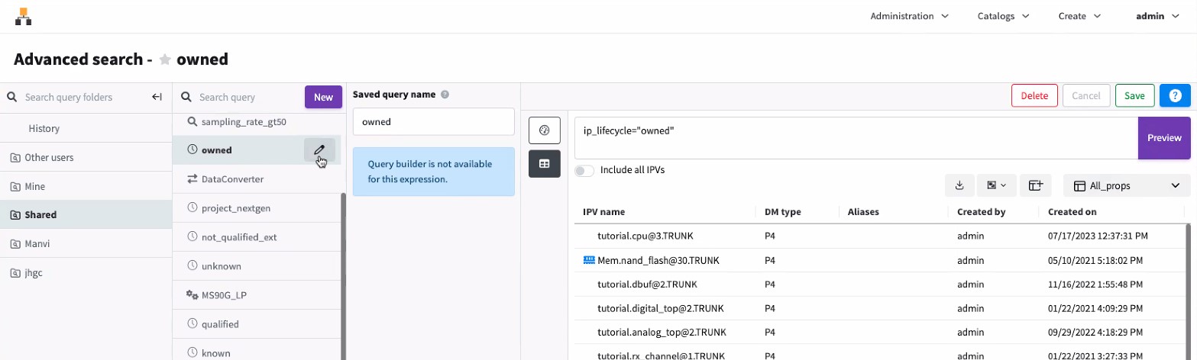The height and width of the screenshot is (360, 1197).
Task: Click the app logo home icon
Action: (24, 15)
